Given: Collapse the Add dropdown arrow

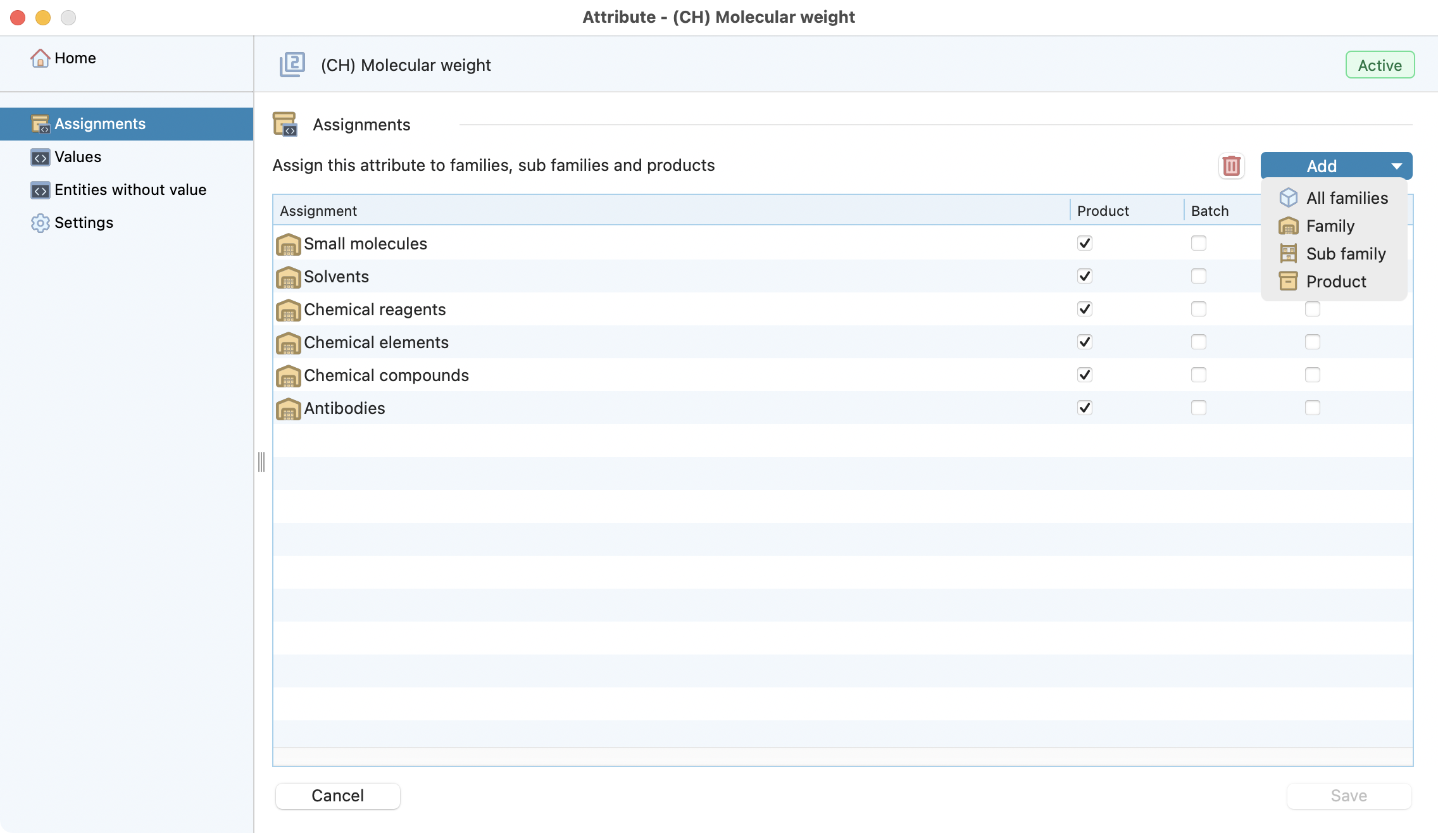Looking at the screenshot, I should click(x=1396, y=166).
